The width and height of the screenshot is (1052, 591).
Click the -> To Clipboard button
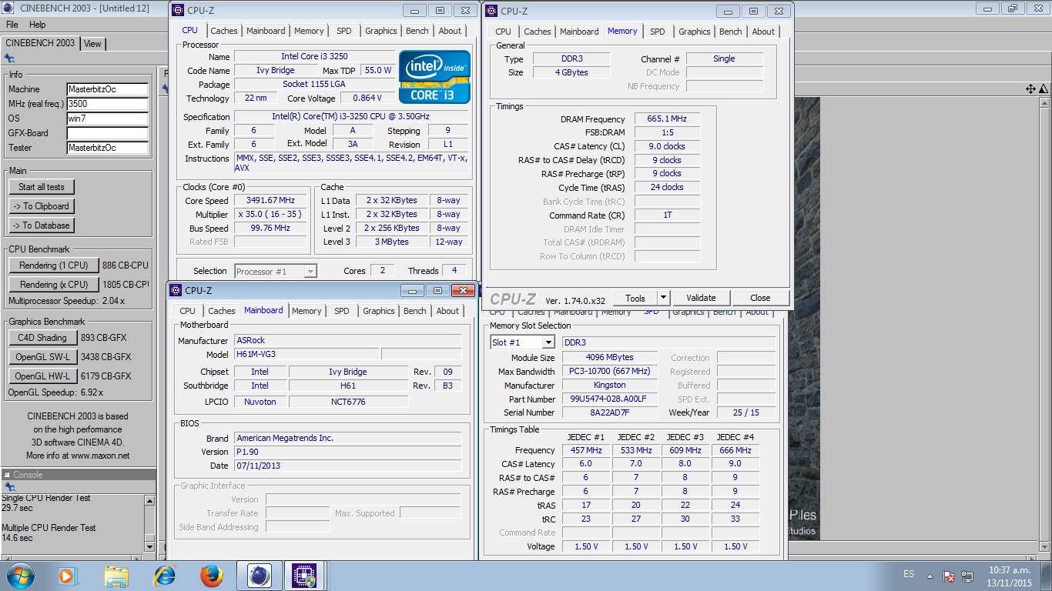[42, 206]
